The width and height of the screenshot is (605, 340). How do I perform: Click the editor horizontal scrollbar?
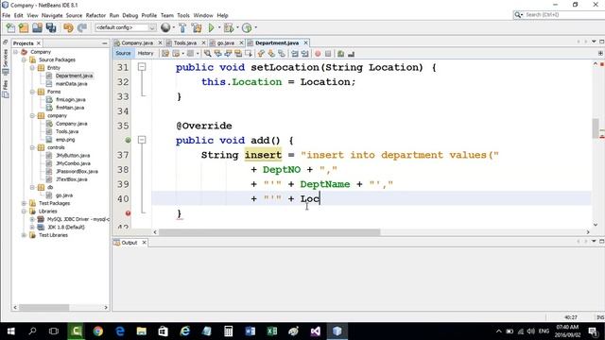[x=269, y=232]
